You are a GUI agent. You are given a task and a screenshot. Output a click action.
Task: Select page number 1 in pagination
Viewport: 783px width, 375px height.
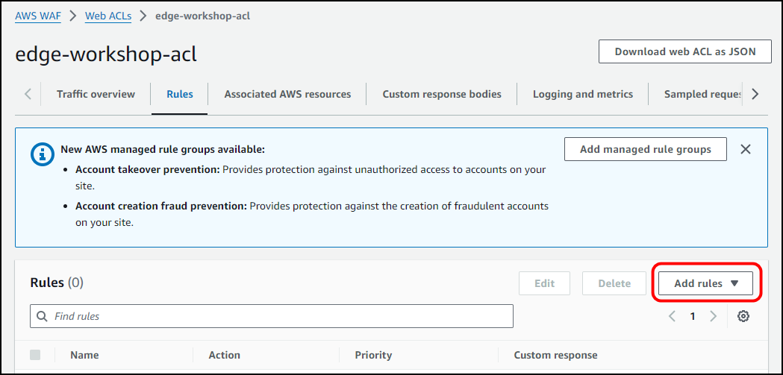point(693,316)
